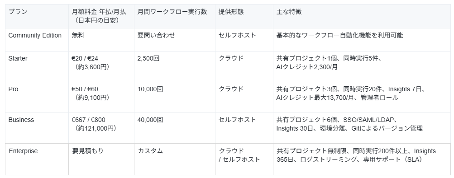Select the Community Edition plan name cell
Viewport: 454px width, 178px height.
point(37,40)
